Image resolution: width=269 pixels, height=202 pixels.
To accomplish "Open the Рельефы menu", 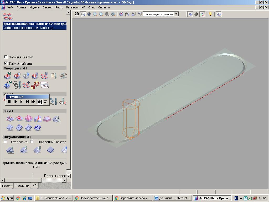I will pyautogui.click(x=72, y=7).
